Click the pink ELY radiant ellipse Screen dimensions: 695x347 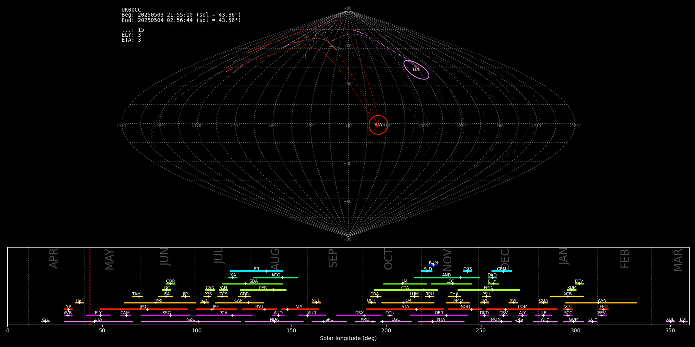point(416,70)
